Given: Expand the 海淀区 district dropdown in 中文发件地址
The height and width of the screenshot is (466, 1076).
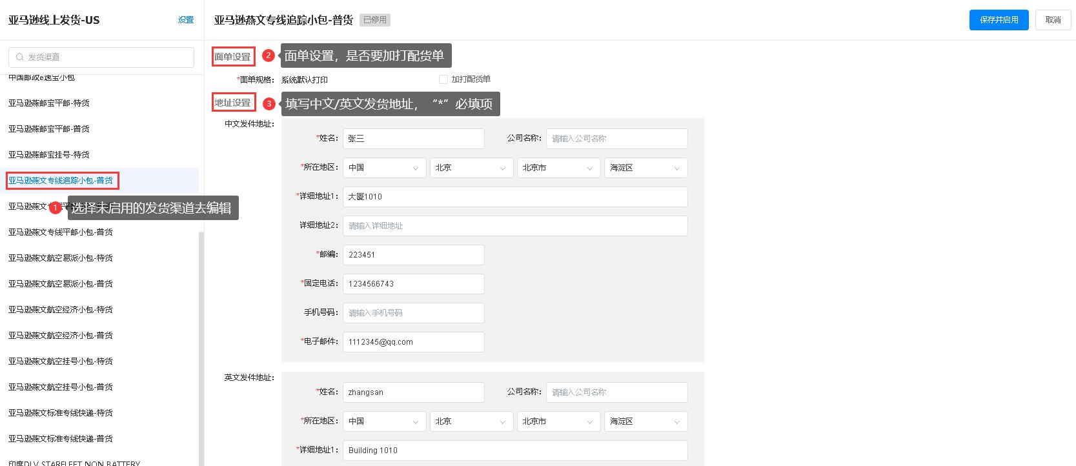Looking at the screenshot, I should click(x=646, y=168).
